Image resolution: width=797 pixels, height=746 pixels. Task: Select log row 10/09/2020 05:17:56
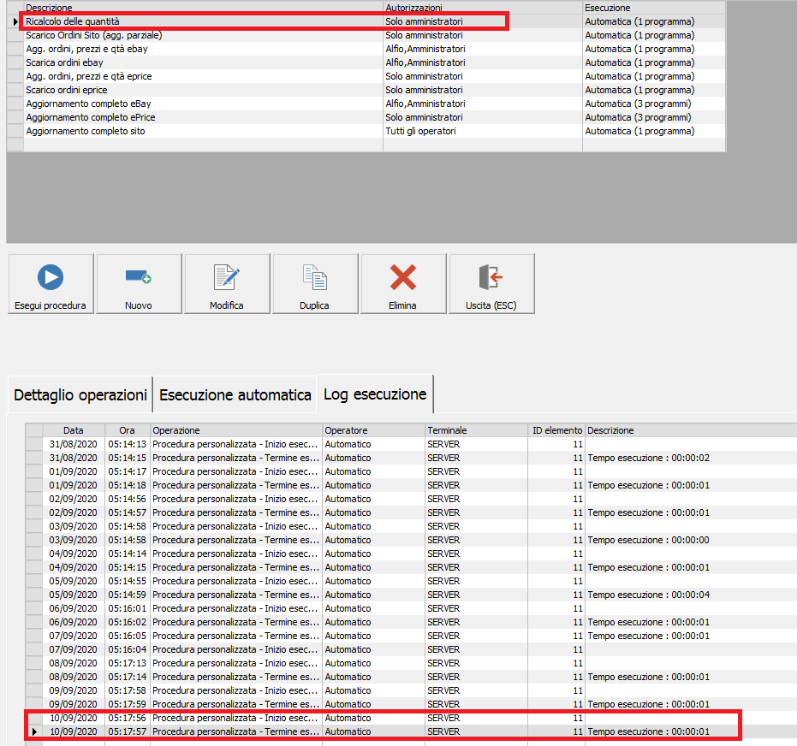pyautogui.click(x=412, y=718)
